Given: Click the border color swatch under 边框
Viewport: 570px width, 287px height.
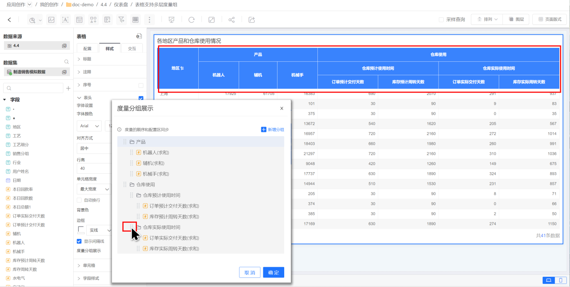Looking at the screenshot, I should point(81,230).
